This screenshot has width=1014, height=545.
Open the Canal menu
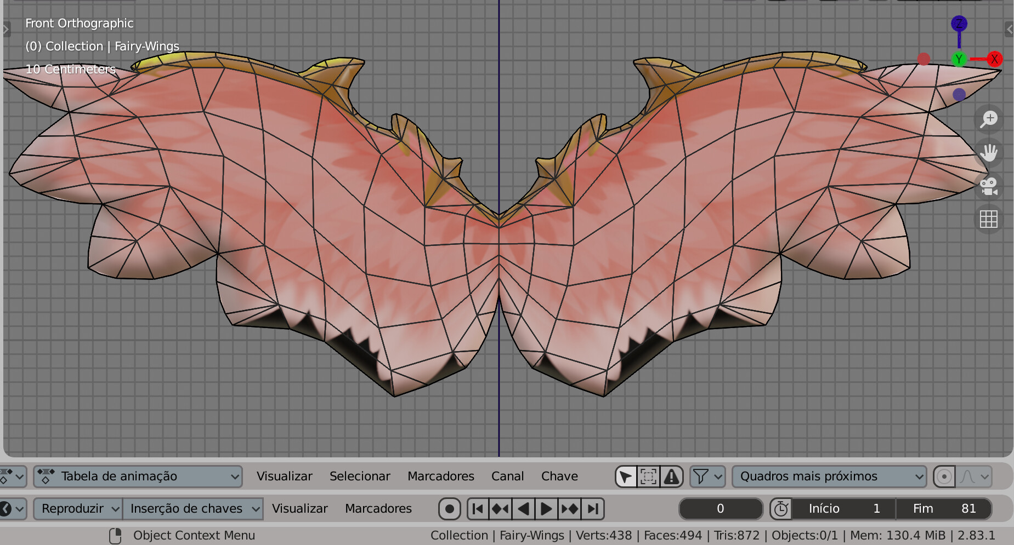click(507, 476)
